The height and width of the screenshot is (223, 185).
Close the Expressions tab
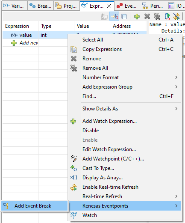(109, 6)
